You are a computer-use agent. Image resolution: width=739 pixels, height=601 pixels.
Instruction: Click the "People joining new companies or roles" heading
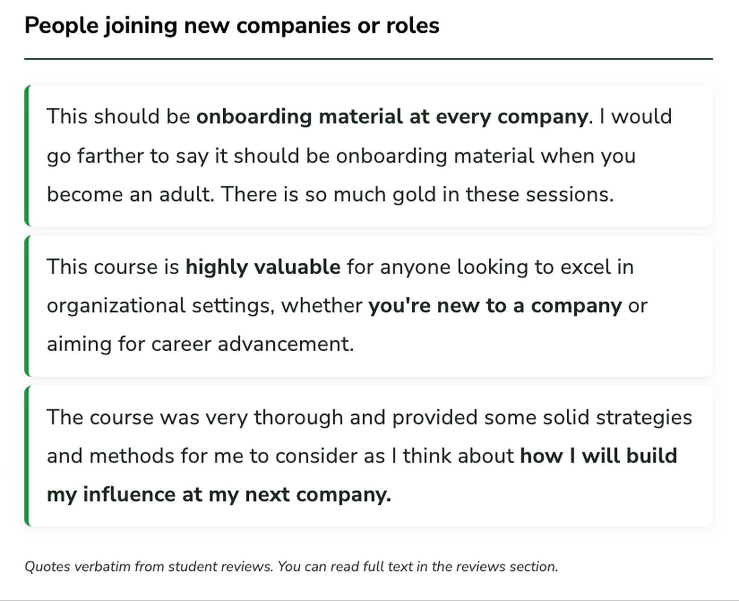(231, 26)
